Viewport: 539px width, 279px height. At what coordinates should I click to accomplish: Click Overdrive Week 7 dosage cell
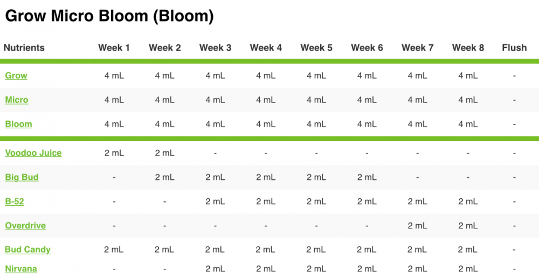tap(417, 226)
